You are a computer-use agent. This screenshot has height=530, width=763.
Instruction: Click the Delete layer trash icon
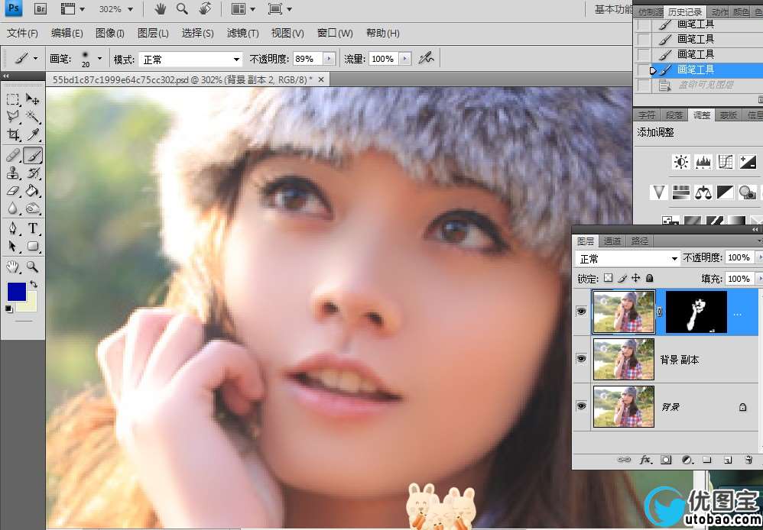(749, 460)
